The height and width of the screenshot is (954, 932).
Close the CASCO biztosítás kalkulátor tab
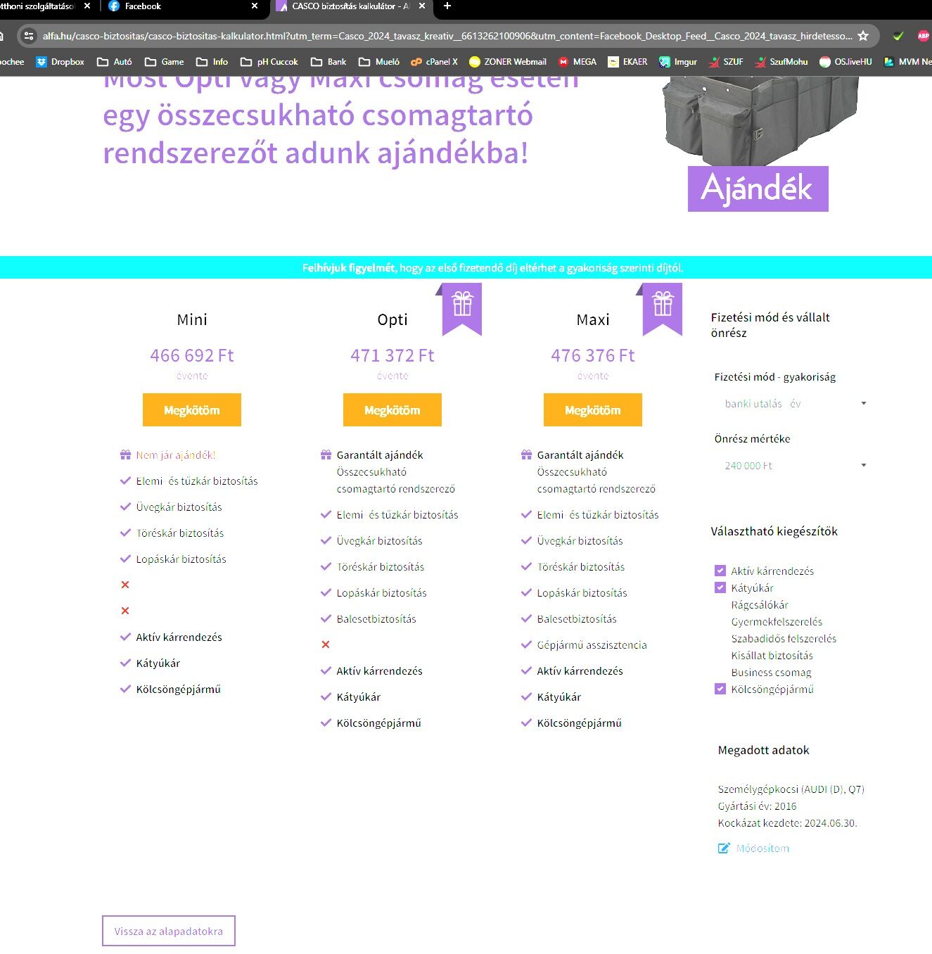tap(422, 6)
